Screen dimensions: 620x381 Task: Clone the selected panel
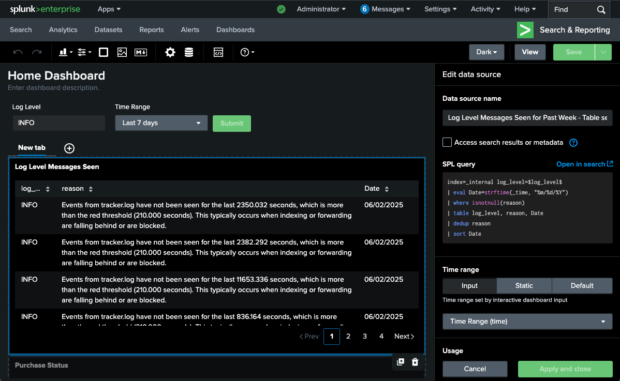(x=401, y=362)
